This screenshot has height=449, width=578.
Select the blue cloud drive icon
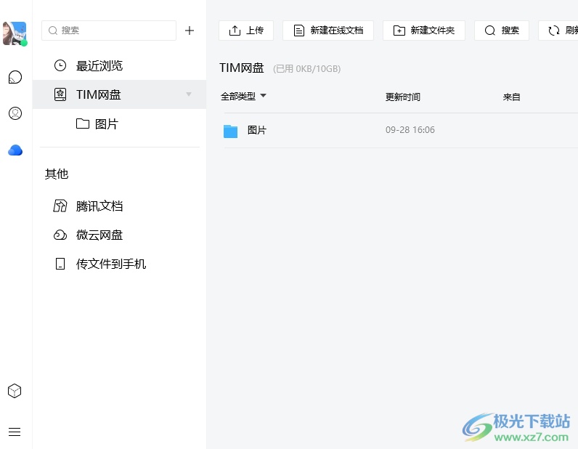15,150
